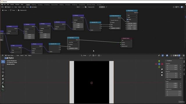
Task: Collapse the Less Than node via its arrow
Action: point(69,38)
